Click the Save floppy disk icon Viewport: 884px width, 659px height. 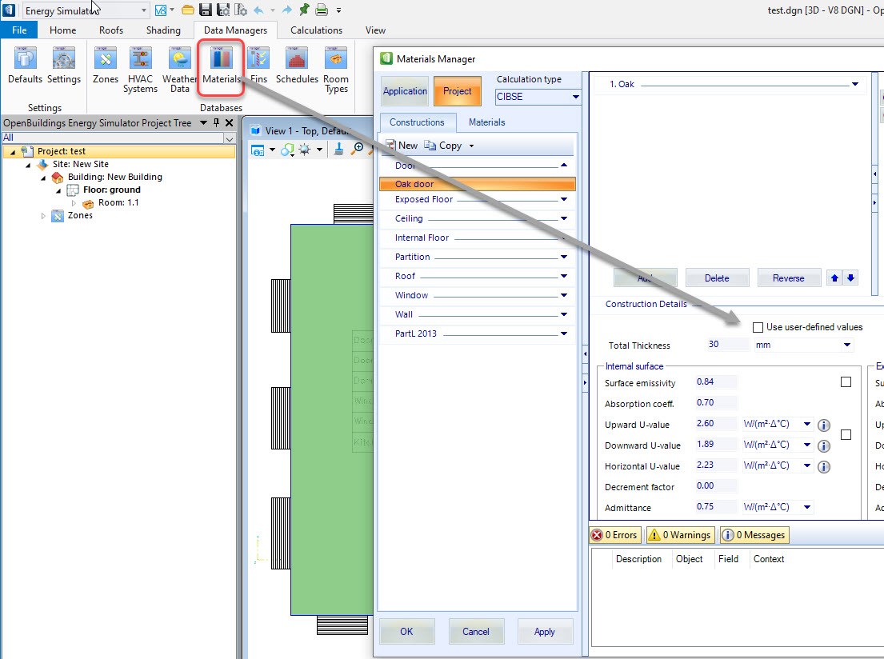206,10
